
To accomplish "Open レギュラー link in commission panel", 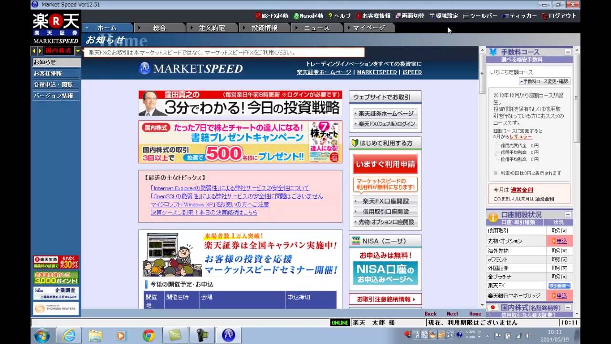I will tap(521, 137).
